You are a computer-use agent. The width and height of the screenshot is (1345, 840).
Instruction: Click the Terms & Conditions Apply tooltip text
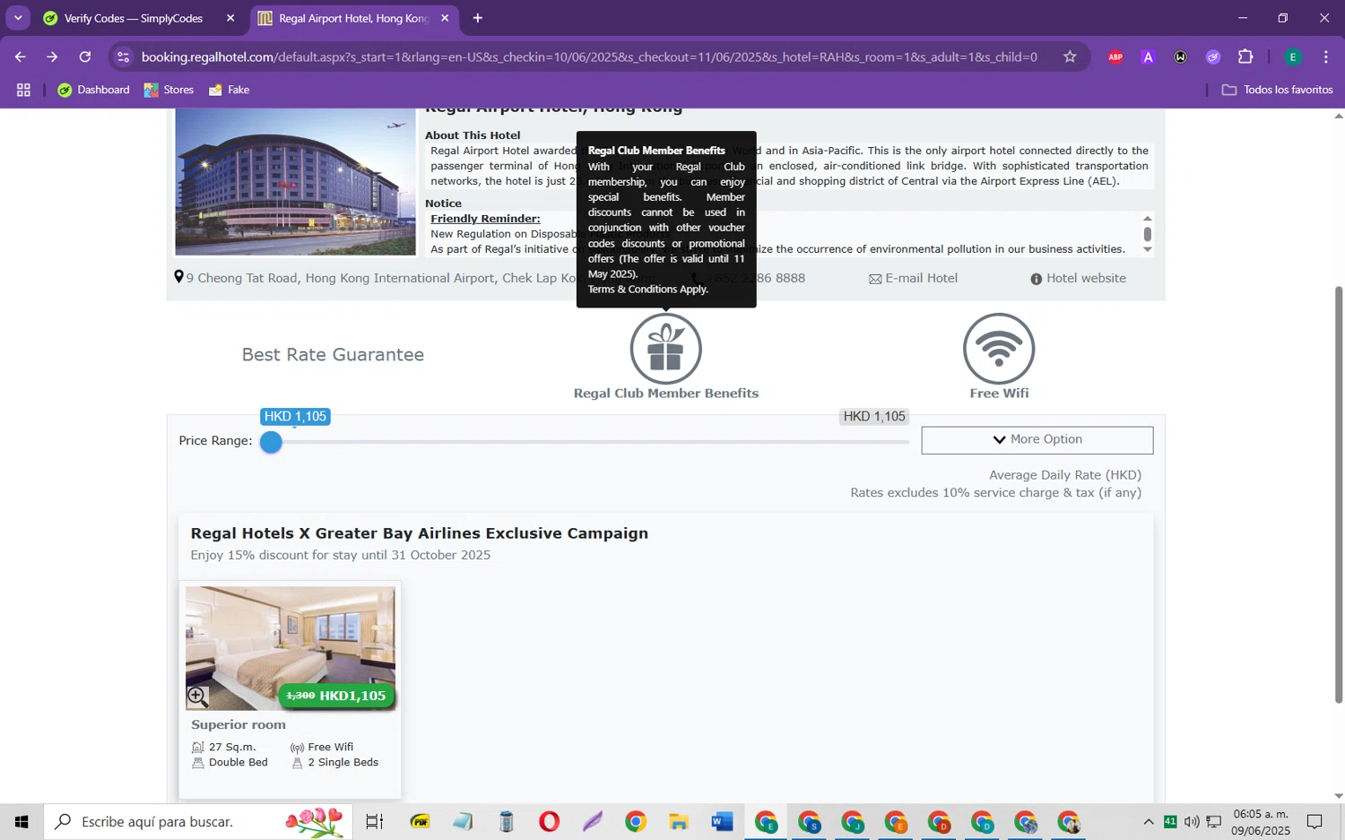point(647,289)
